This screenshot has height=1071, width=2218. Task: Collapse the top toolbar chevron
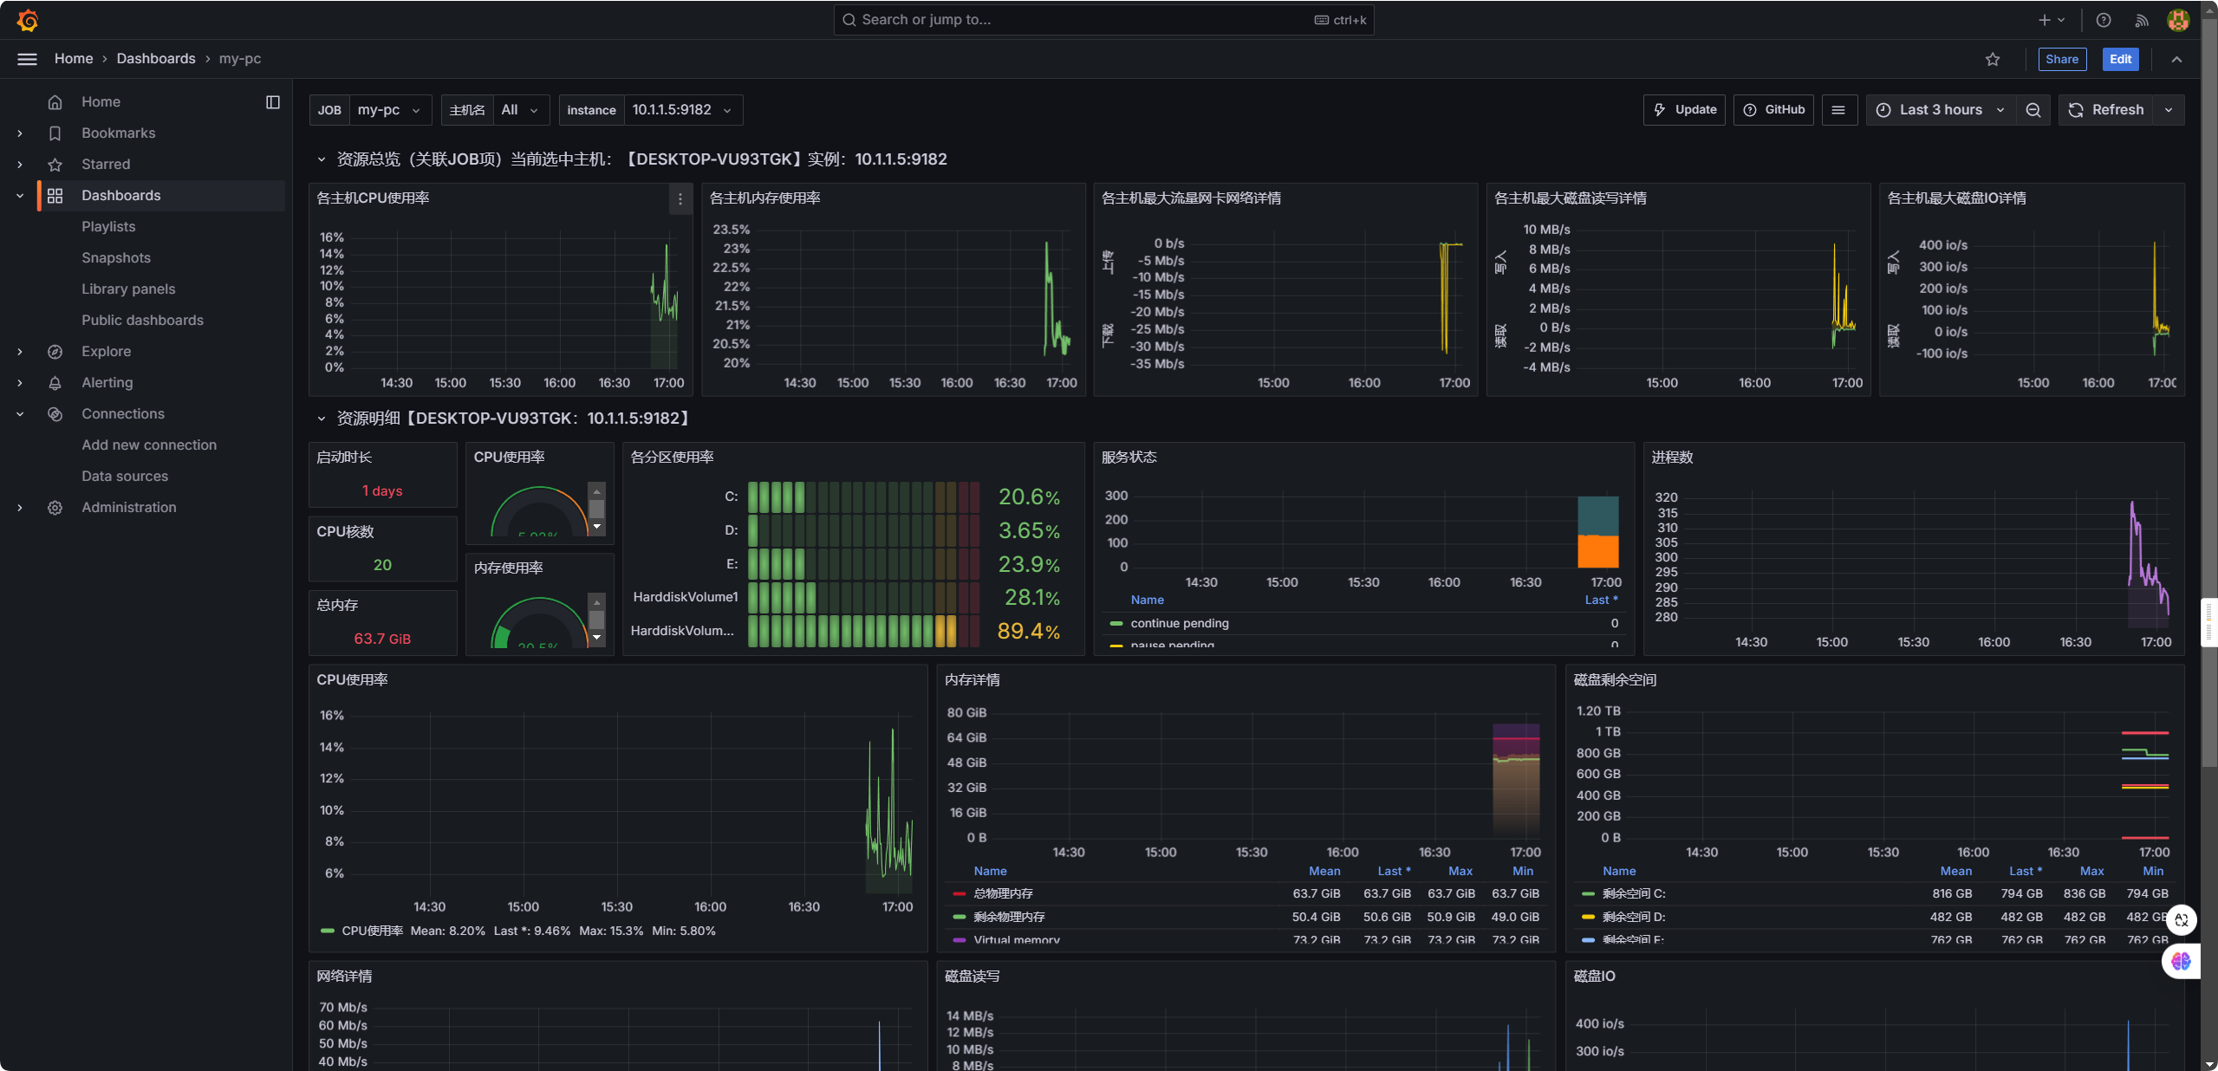(x=2176, y=59)
